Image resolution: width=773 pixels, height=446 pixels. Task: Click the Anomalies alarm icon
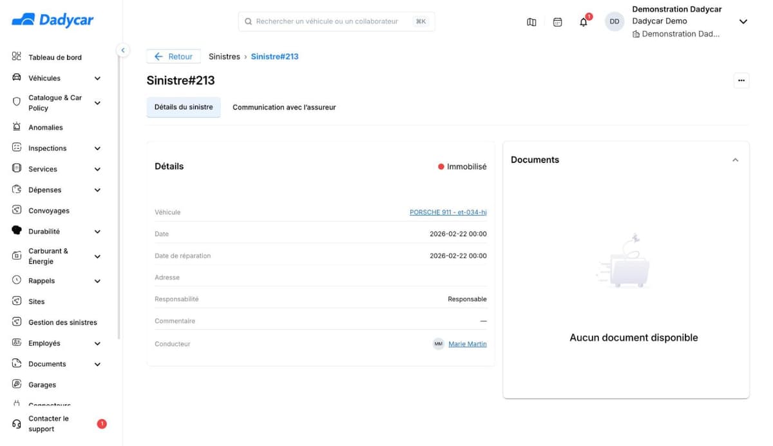pyautogui.click(x=17, y=127)
